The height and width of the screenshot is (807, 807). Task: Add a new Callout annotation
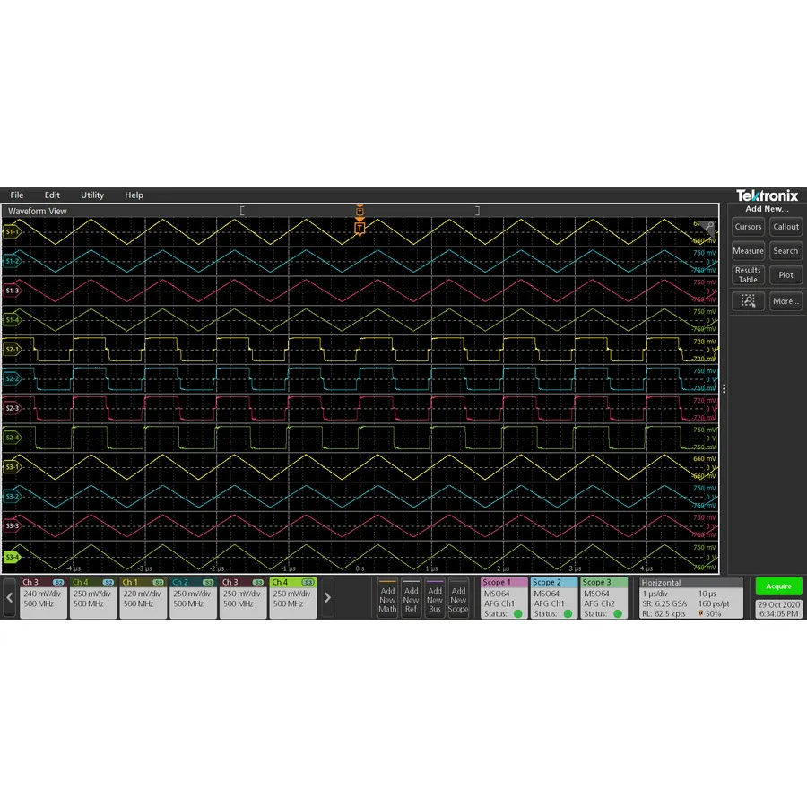click(x=786, y=227)
